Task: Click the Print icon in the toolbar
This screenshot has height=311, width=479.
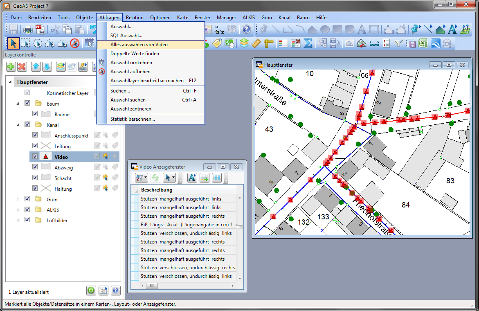Action: [x=28, y=29]
